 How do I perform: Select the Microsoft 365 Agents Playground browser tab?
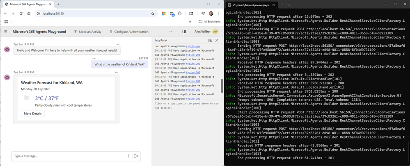coord(28,5)
